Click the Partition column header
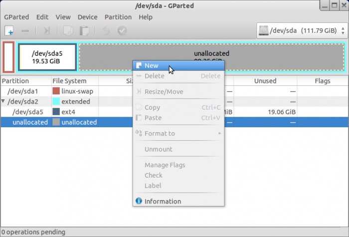The width and height of the screenshot is (349, 237). pyautogui.click(x=26, y=81)
